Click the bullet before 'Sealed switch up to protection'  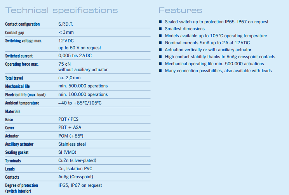160,22
